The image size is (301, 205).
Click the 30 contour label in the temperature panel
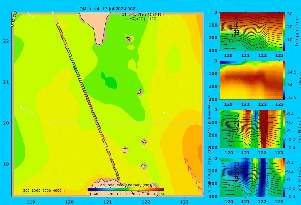click(236, 18)
